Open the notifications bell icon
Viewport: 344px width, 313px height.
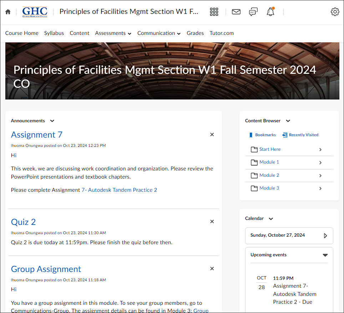[x=270, y=12]
